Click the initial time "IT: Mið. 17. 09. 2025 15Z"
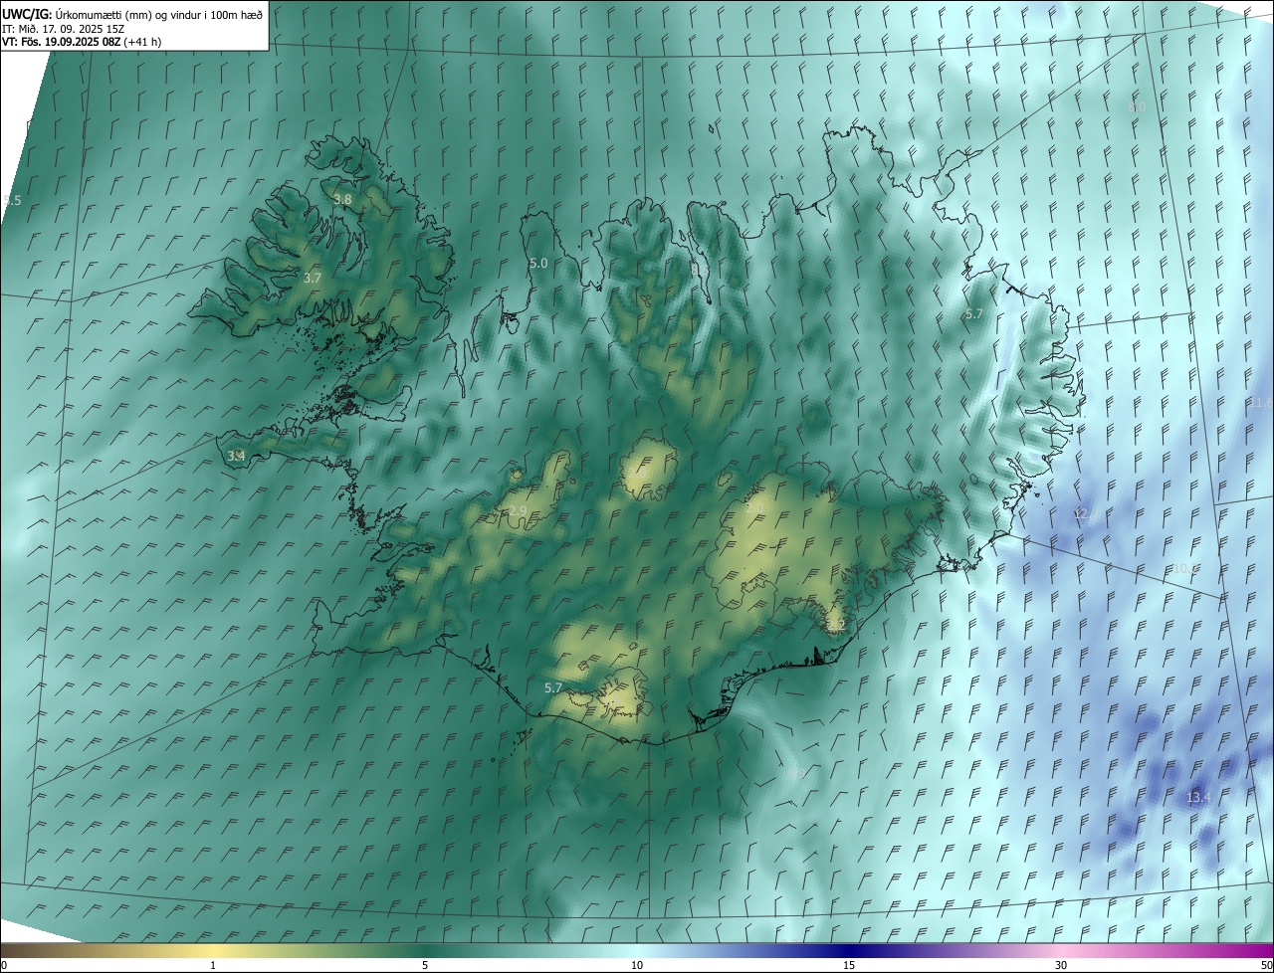The width and height of the screenshot is (1274, 973). (x=63, y=29)
